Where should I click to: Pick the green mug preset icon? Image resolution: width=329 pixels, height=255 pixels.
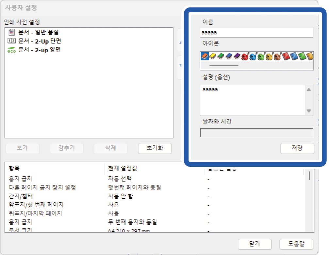click(261, 56)
